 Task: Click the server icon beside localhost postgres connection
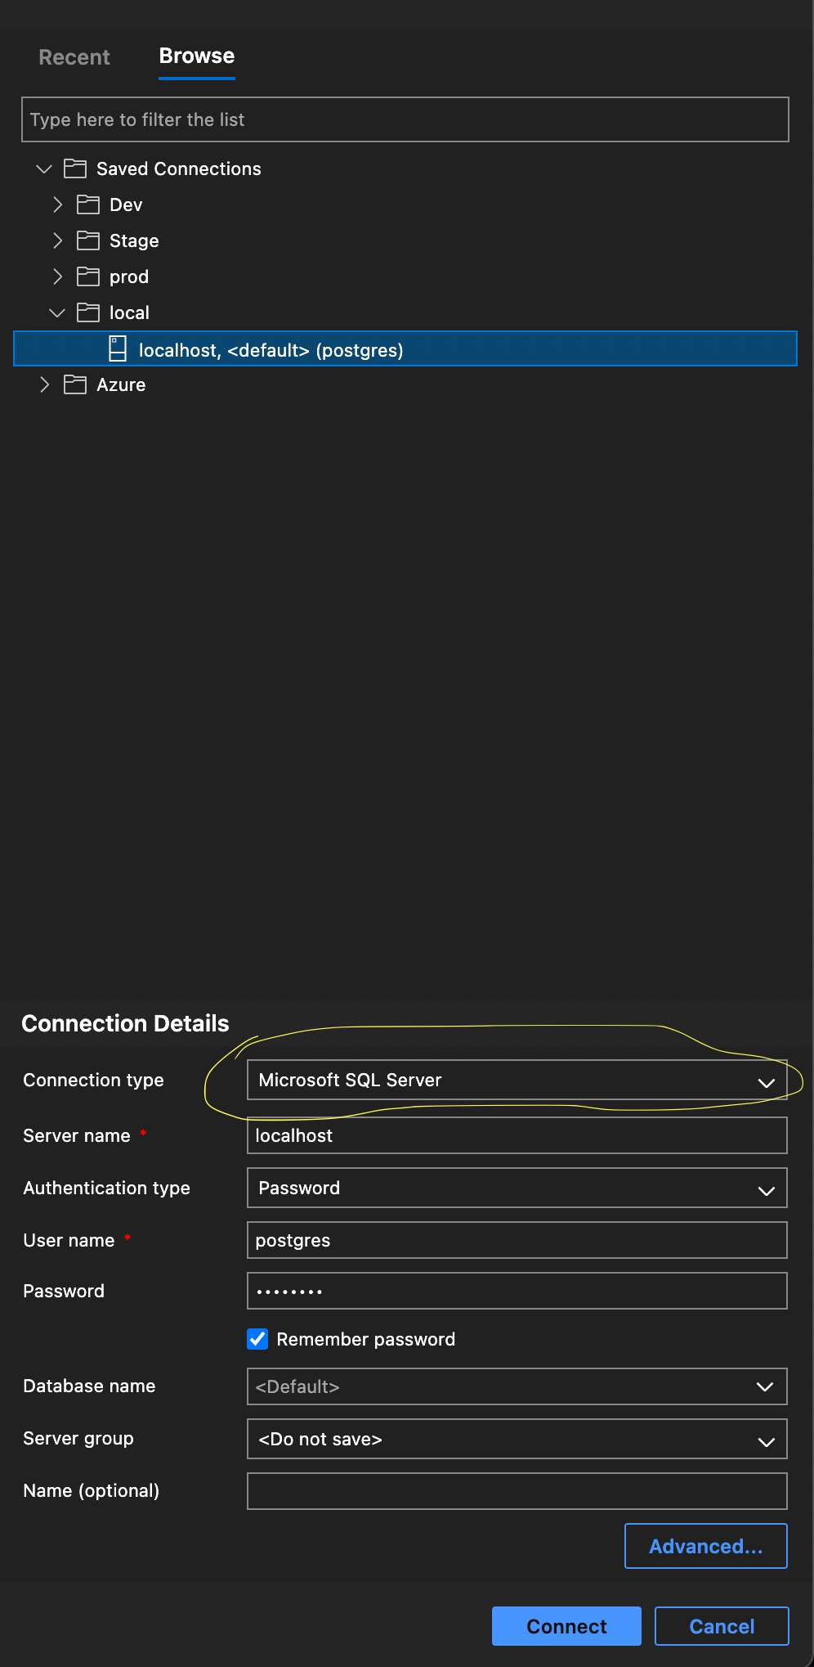point(118,349)
